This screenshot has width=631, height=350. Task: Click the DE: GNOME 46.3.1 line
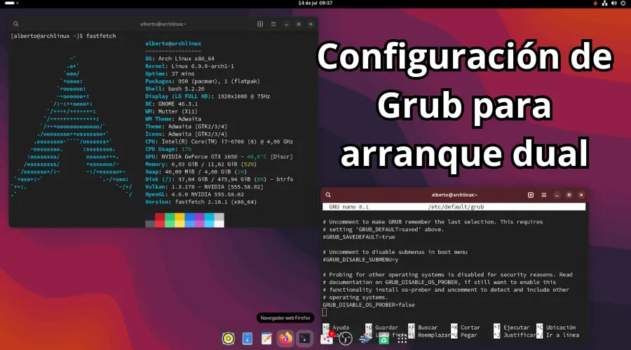(x=172, y=104)
